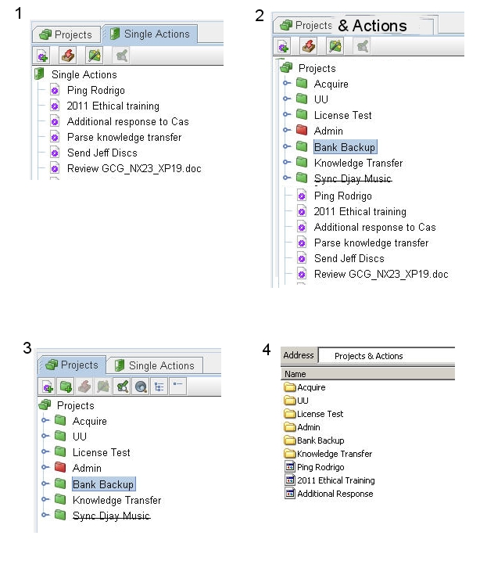The image size is (487, 568).
Task: Click the red-arrow inbox tray icon in panel 1
Action: [67, 56]
